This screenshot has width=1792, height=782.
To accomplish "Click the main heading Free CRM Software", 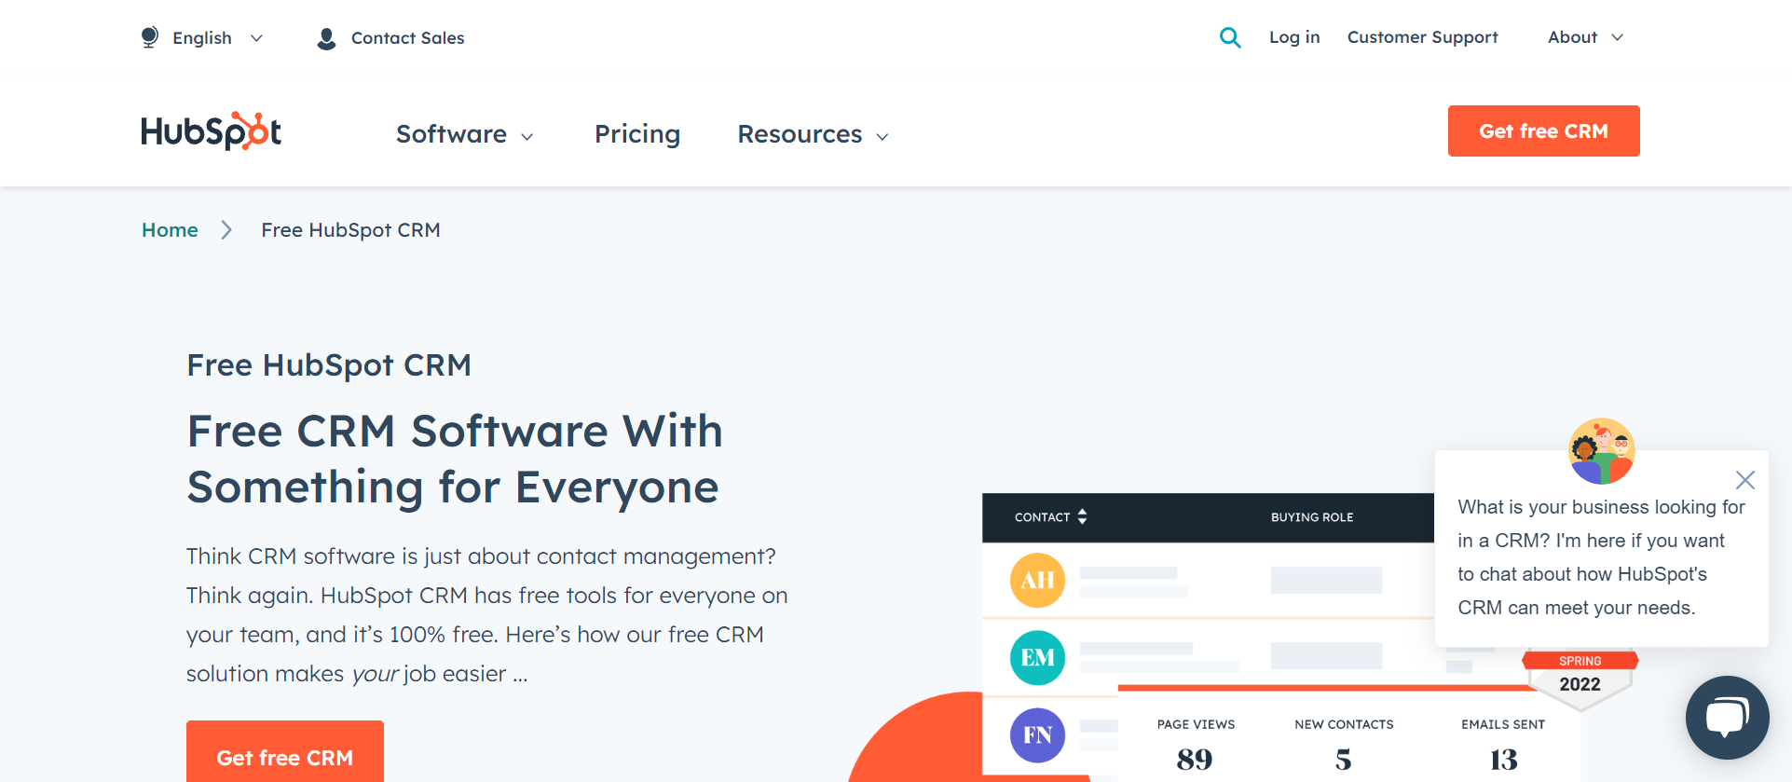I will pos(455,459).
